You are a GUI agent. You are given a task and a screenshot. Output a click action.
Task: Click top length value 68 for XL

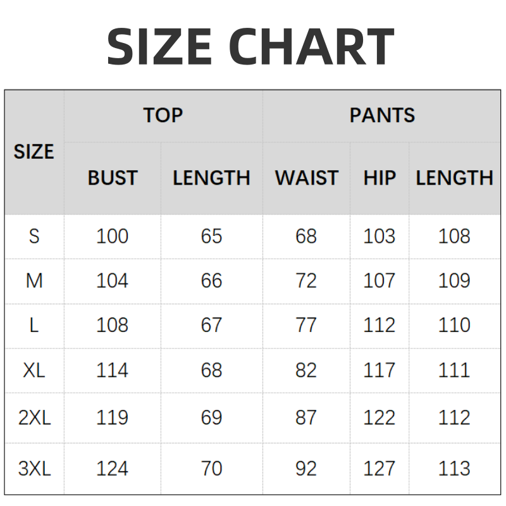(211, 370)
